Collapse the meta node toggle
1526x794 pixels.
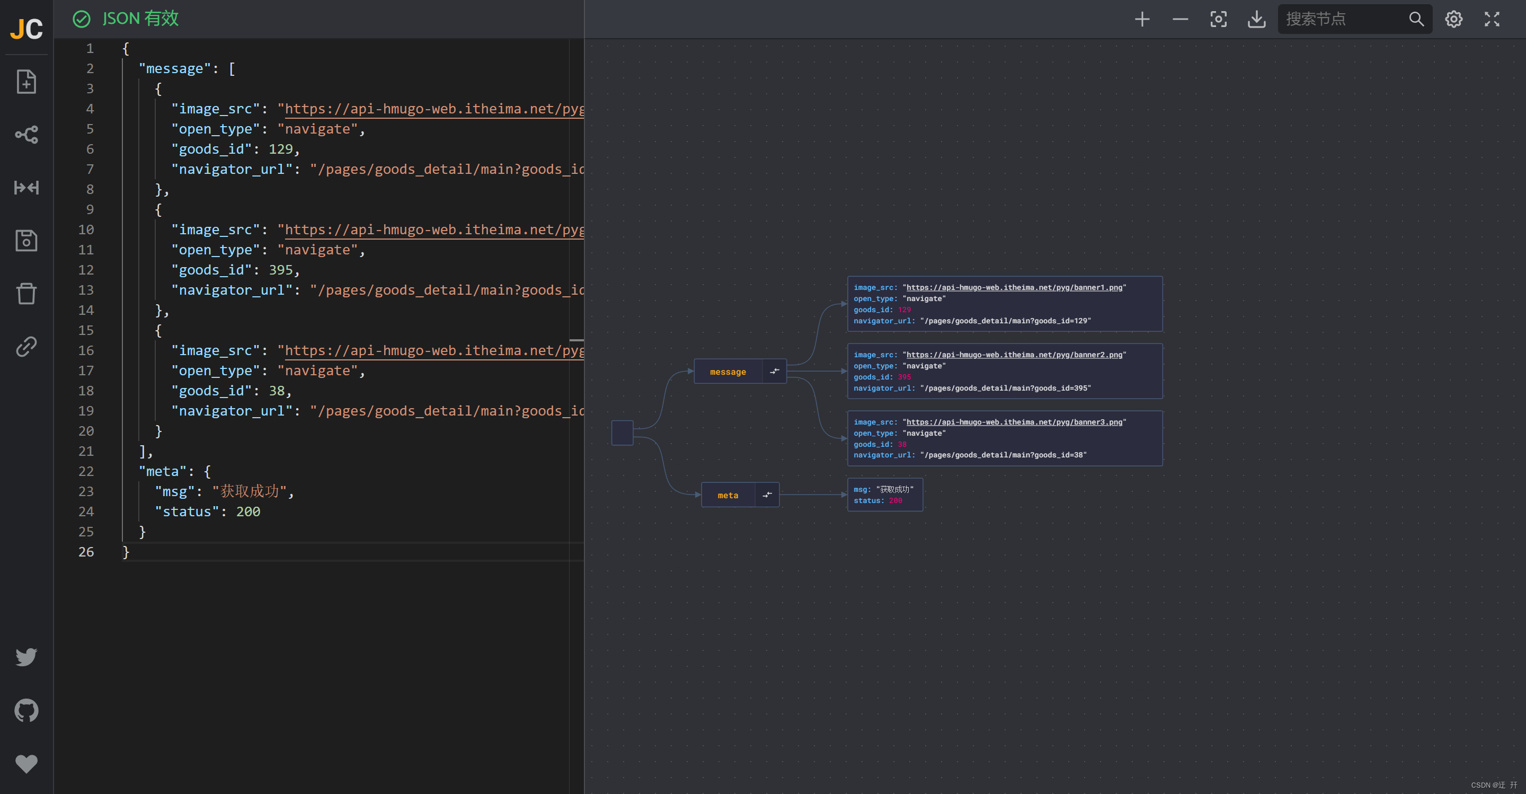[x=767, y=495]
